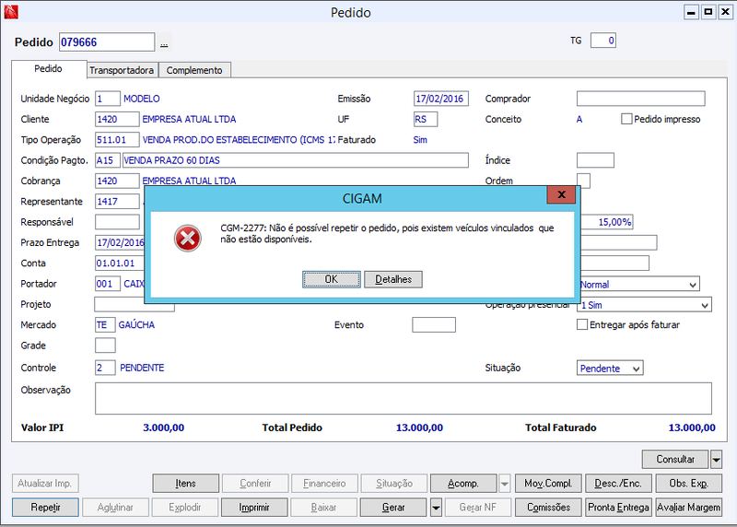Image resolution: width=737 pixels, height=527 pixels.
Task: Click the Condição Pagto. code A15 field
Action: 108,160
